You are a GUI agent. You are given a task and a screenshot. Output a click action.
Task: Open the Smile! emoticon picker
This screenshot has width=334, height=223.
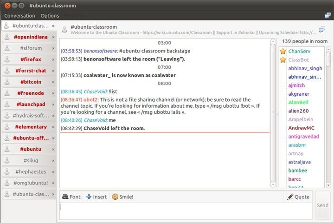click(122, 197)
